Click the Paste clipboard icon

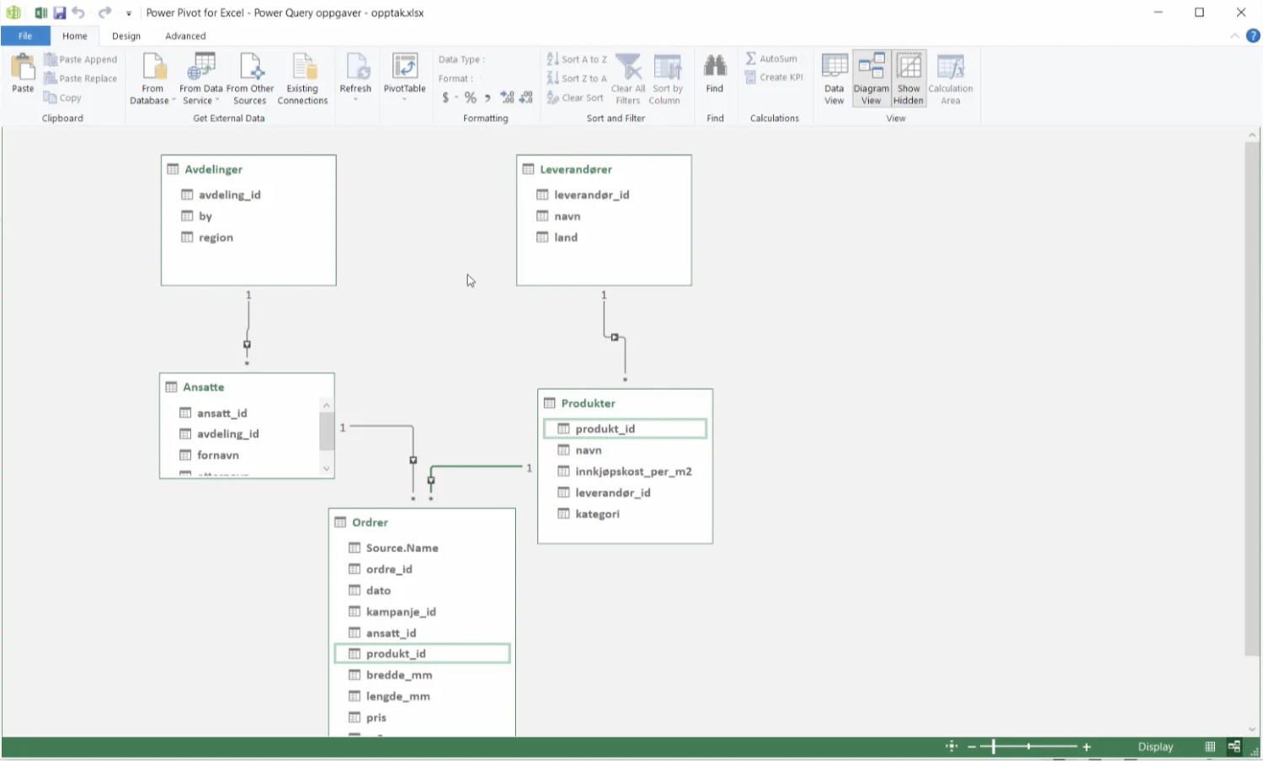(23, 67)
